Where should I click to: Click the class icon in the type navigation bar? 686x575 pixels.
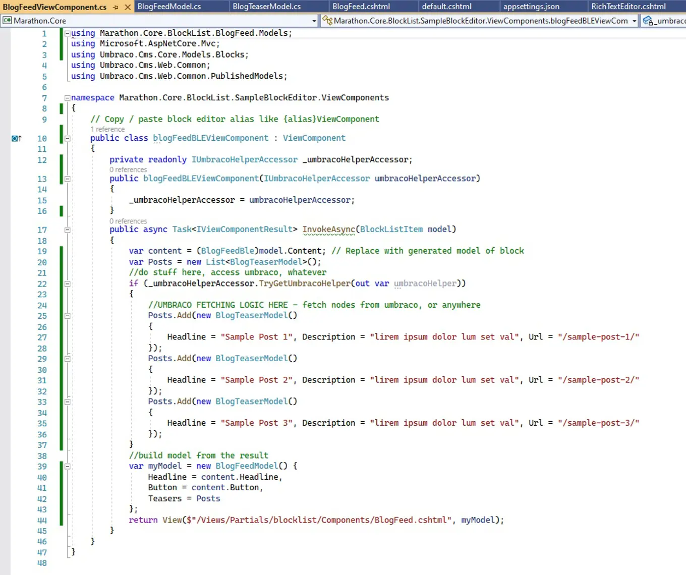327,21
